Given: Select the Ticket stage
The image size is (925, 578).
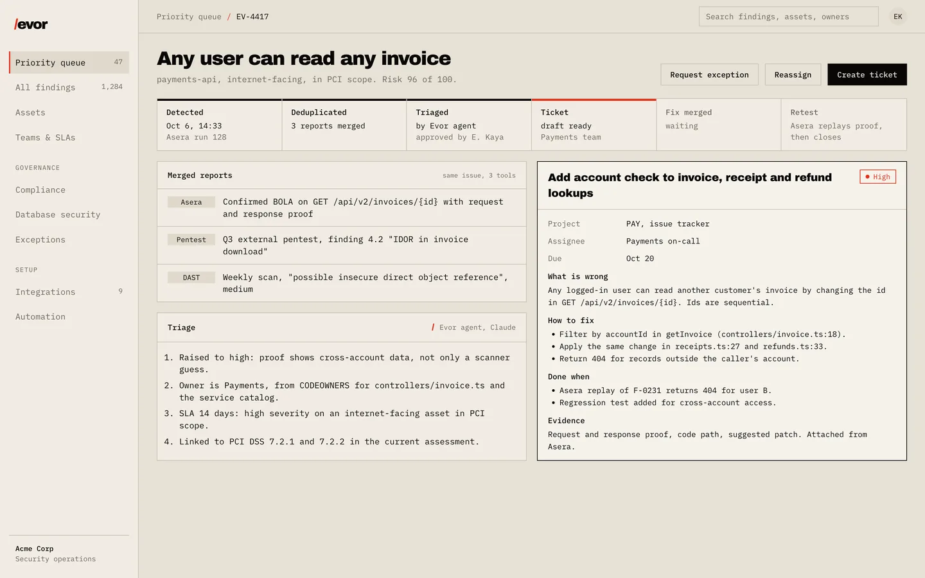Looking at the screenshot, I should [x=594, y=125].
